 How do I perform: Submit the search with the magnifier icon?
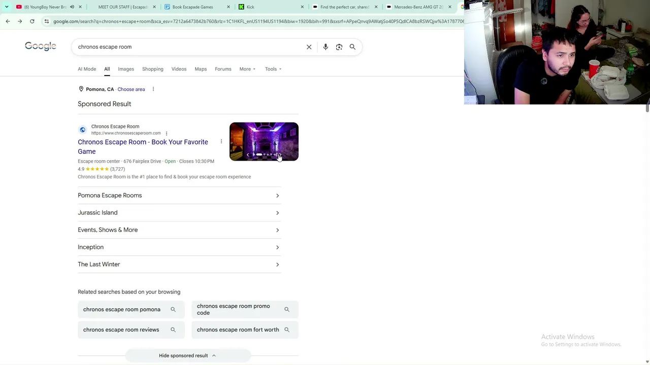(352, 47)
